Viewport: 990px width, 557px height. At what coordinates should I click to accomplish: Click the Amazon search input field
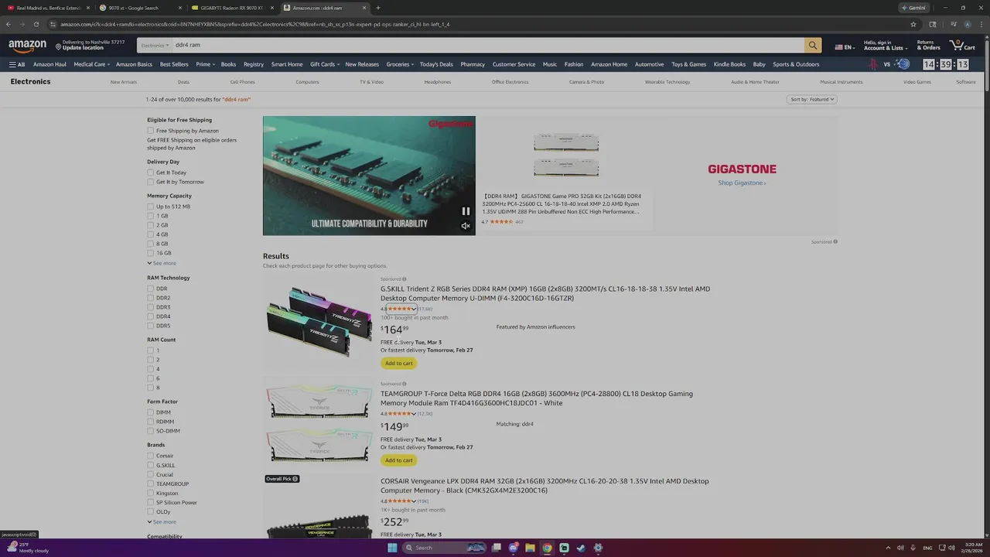coord(488,45)
